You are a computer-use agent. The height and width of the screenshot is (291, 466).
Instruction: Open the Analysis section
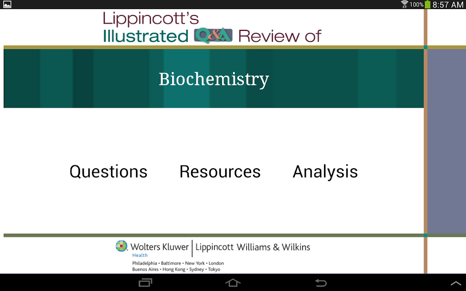point(325,172)
